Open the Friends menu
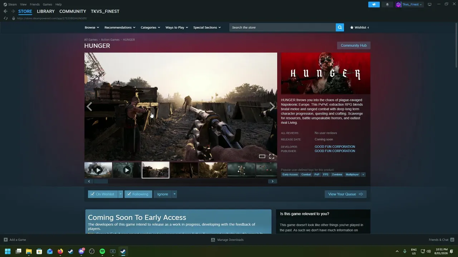The height and width of the screenshot is (257, 458). point(35,4)
